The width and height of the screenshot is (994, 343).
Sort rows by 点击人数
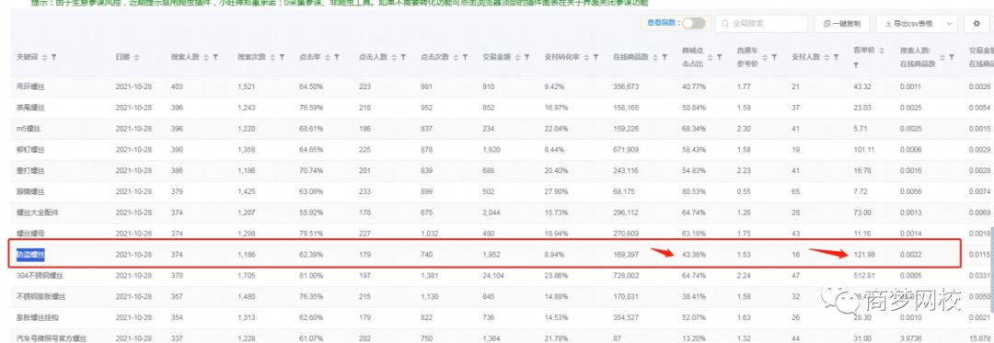click(394, 57)
